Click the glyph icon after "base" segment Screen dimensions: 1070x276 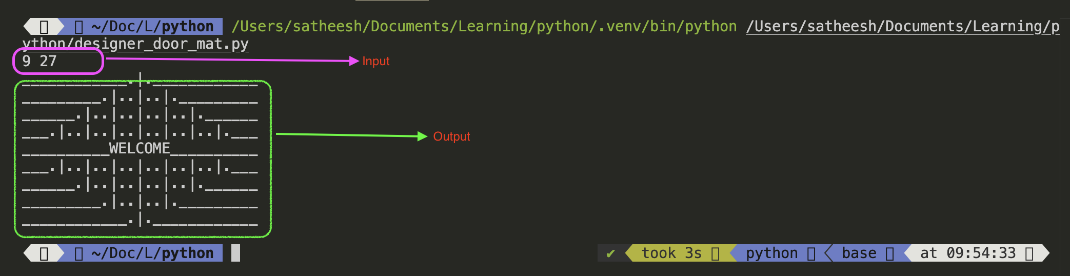pyautogui.click(x=890, y=253)
